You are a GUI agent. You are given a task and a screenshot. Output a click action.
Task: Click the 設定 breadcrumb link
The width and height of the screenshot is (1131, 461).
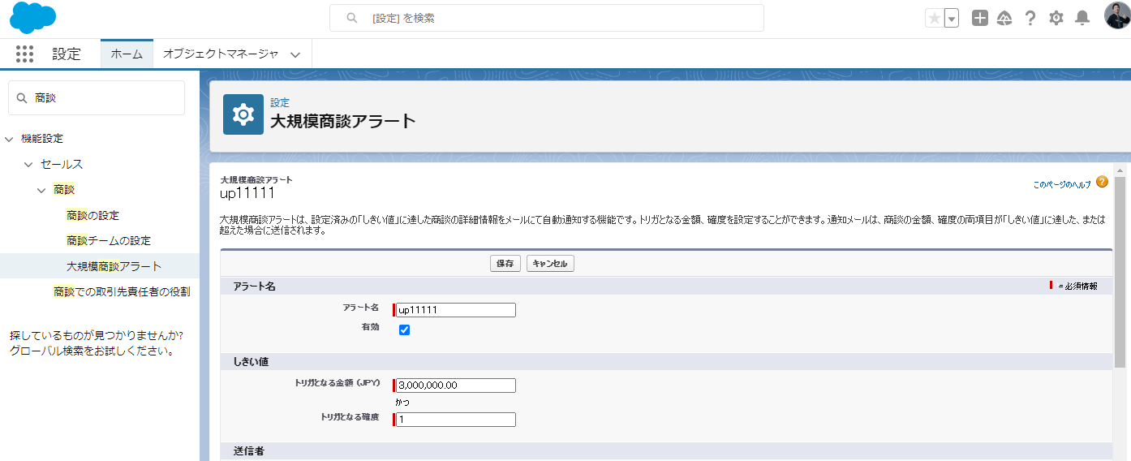pyautogui.click(x=280, y=103)
